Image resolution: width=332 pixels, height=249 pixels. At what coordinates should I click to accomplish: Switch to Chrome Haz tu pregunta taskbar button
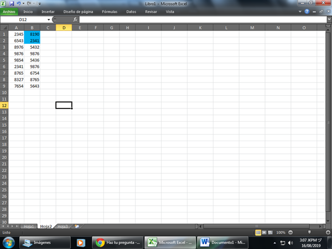click(117, 242)
